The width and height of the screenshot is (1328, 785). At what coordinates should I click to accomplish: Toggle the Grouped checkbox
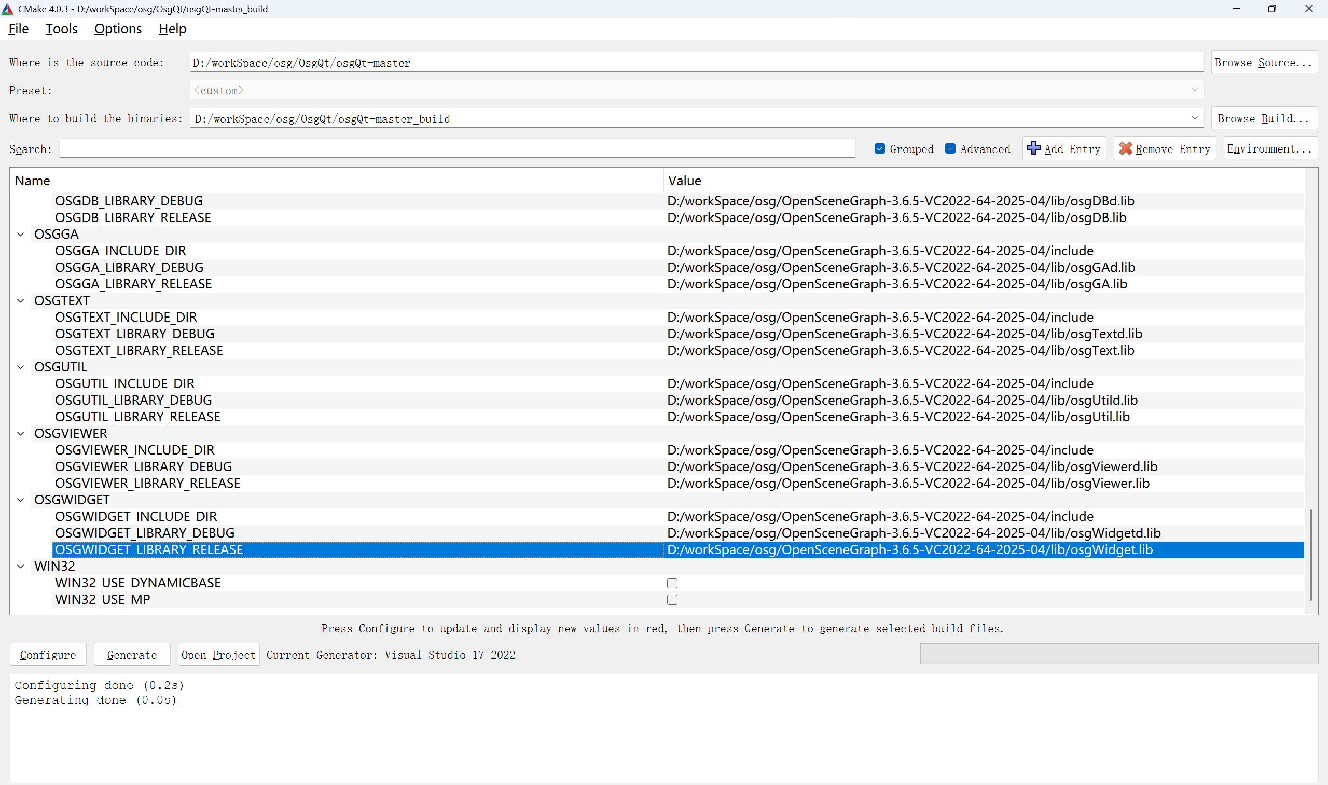[x=879, y=148]
